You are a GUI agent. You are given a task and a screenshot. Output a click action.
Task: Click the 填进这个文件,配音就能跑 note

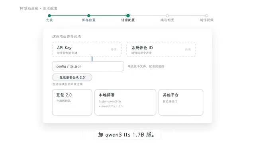click(146, 66)
